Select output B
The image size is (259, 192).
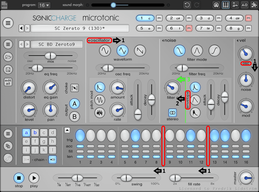[75, 116]
